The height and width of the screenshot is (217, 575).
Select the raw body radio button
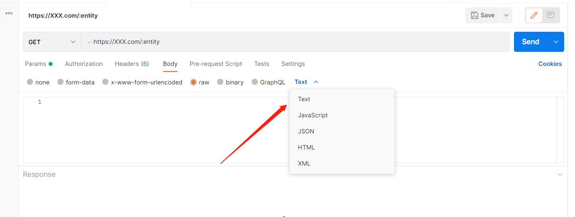[x=194, y=82]
